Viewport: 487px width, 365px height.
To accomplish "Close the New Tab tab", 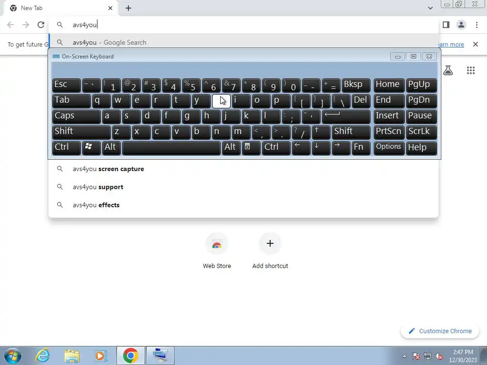I will tap(110, 8).
